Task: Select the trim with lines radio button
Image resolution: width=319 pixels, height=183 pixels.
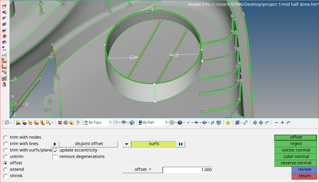Action: point(6,144)
